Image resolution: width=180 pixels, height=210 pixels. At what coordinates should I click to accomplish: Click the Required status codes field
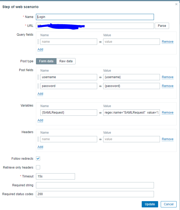point(95,194)
